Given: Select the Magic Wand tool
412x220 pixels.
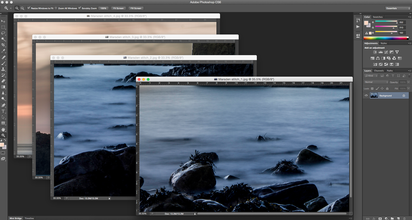Looking at the screenshot, I should tap(3, 39).
